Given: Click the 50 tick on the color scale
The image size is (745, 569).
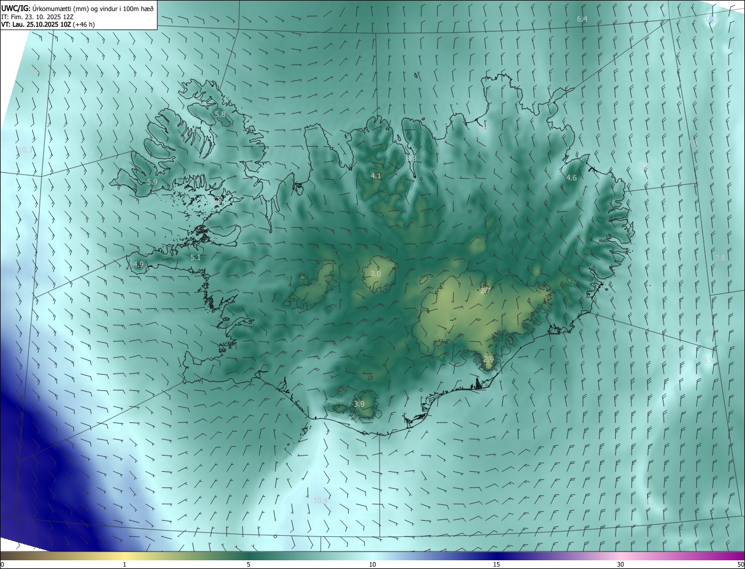Looking at the screenshot, I should tap(740, 564).
